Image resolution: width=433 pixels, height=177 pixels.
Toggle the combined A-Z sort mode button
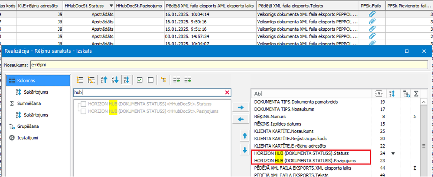126,80
